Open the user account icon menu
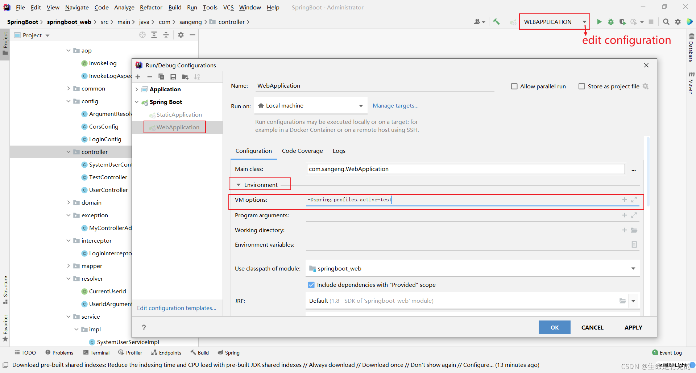This screenshot has width=696, height=373. click(x=479, y=22)
